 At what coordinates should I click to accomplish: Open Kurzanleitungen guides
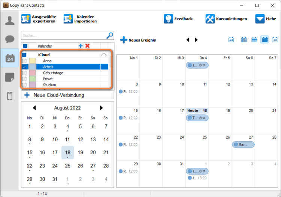226,19
